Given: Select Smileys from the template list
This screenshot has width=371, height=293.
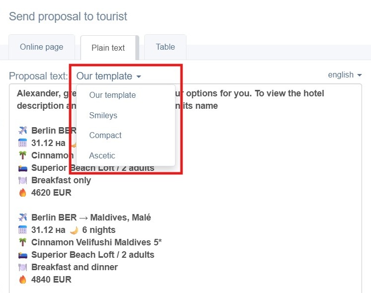Looking at the screenshot, I should pyautogui.click(x=103, y=115).
